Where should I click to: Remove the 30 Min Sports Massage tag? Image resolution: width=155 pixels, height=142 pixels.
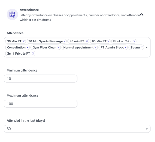tap(65, 41)
